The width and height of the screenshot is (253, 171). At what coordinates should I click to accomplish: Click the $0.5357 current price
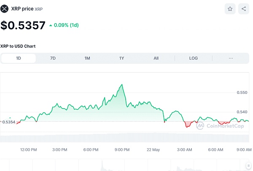point(23,25)
